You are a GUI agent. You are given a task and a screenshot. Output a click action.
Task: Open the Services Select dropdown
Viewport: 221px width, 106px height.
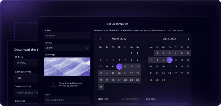point(67,48)
